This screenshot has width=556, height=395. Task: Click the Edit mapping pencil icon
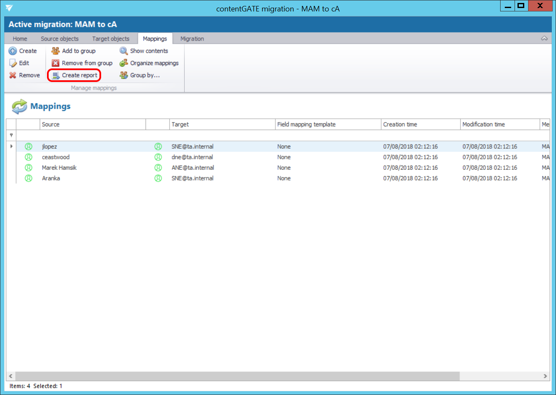coord(13,63)
